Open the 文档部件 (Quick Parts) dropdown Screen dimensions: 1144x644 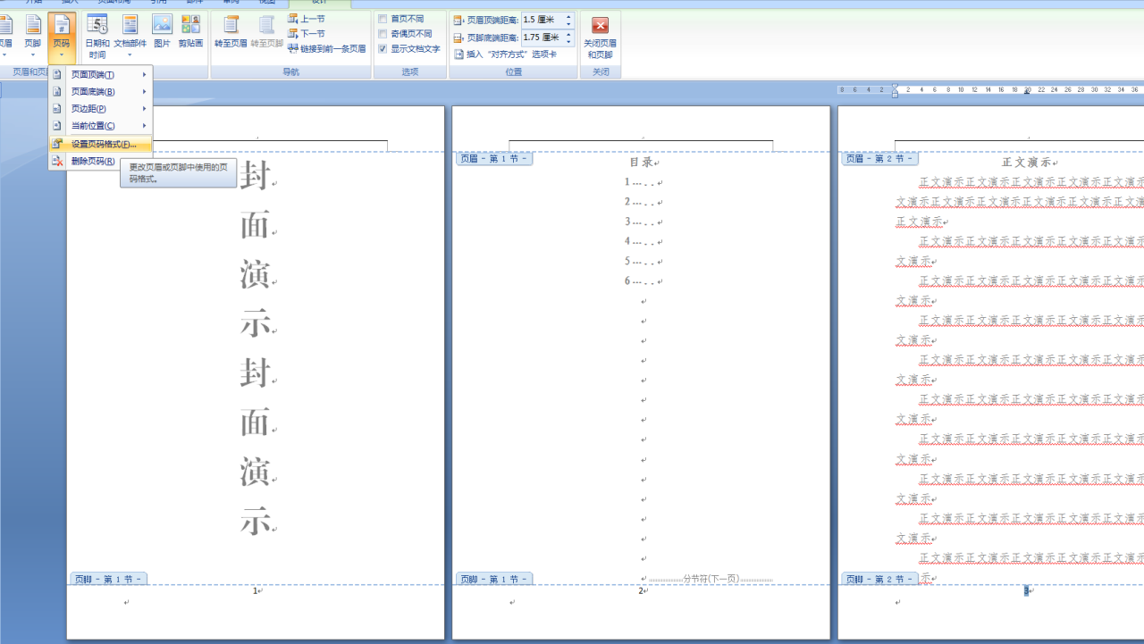130,36
